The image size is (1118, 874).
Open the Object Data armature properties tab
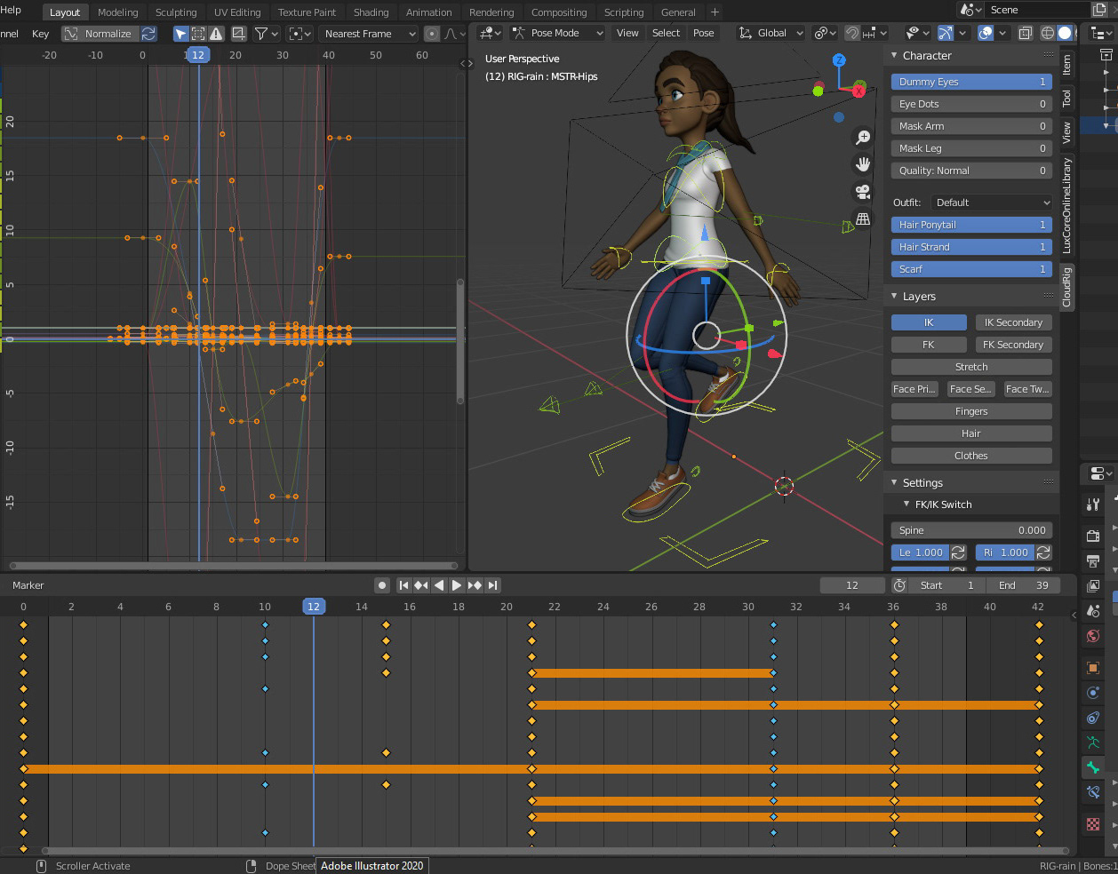point(1093,742)
